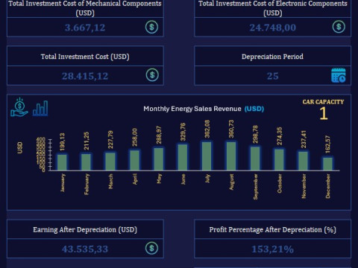Click the 258,00 data label
358x268 pixels.
[135, 137]
